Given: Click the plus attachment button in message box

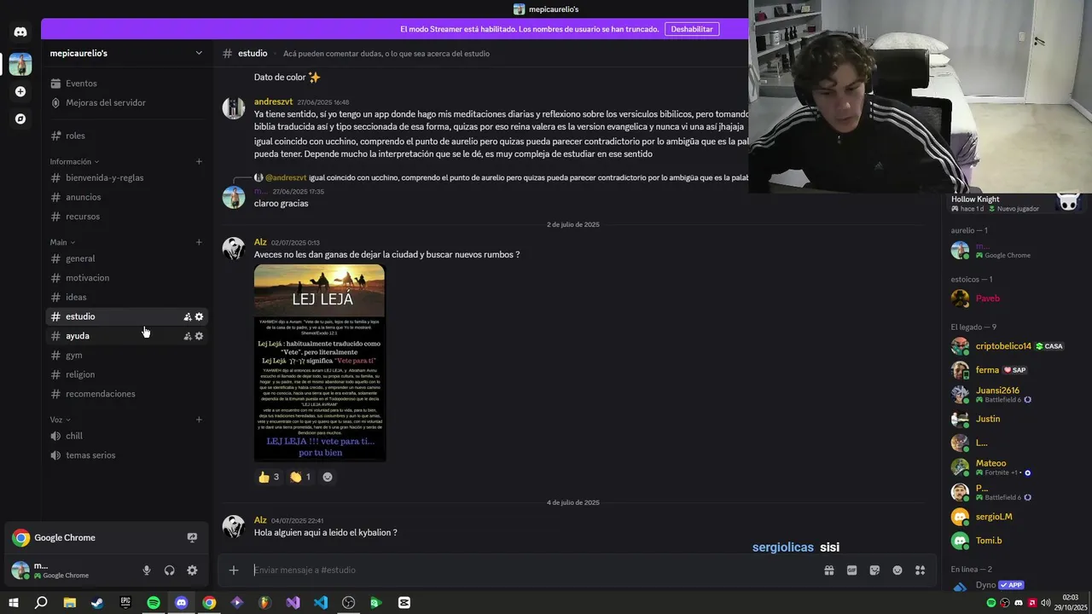Looking at the screenshot, I should coord(234,570).
